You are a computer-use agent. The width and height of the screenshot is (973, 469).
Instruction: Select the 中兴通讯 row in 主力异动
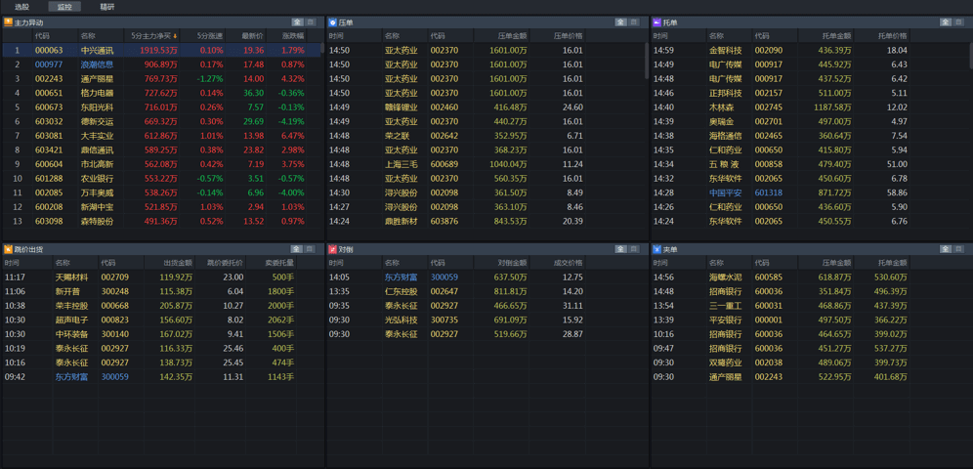(161, 50)
